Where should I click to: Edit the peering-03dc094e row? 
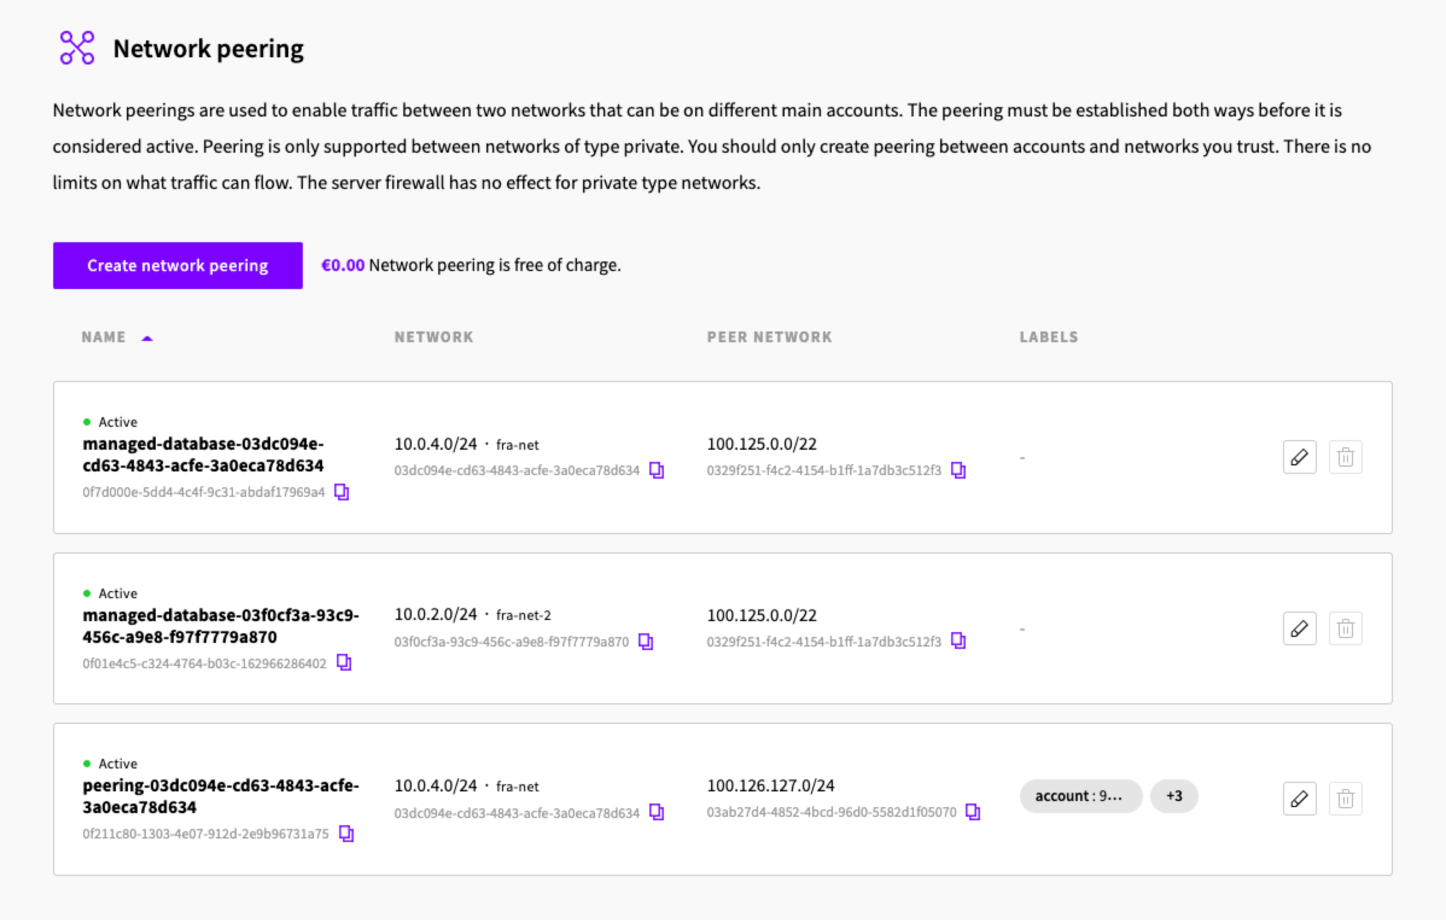(1299, 799)
